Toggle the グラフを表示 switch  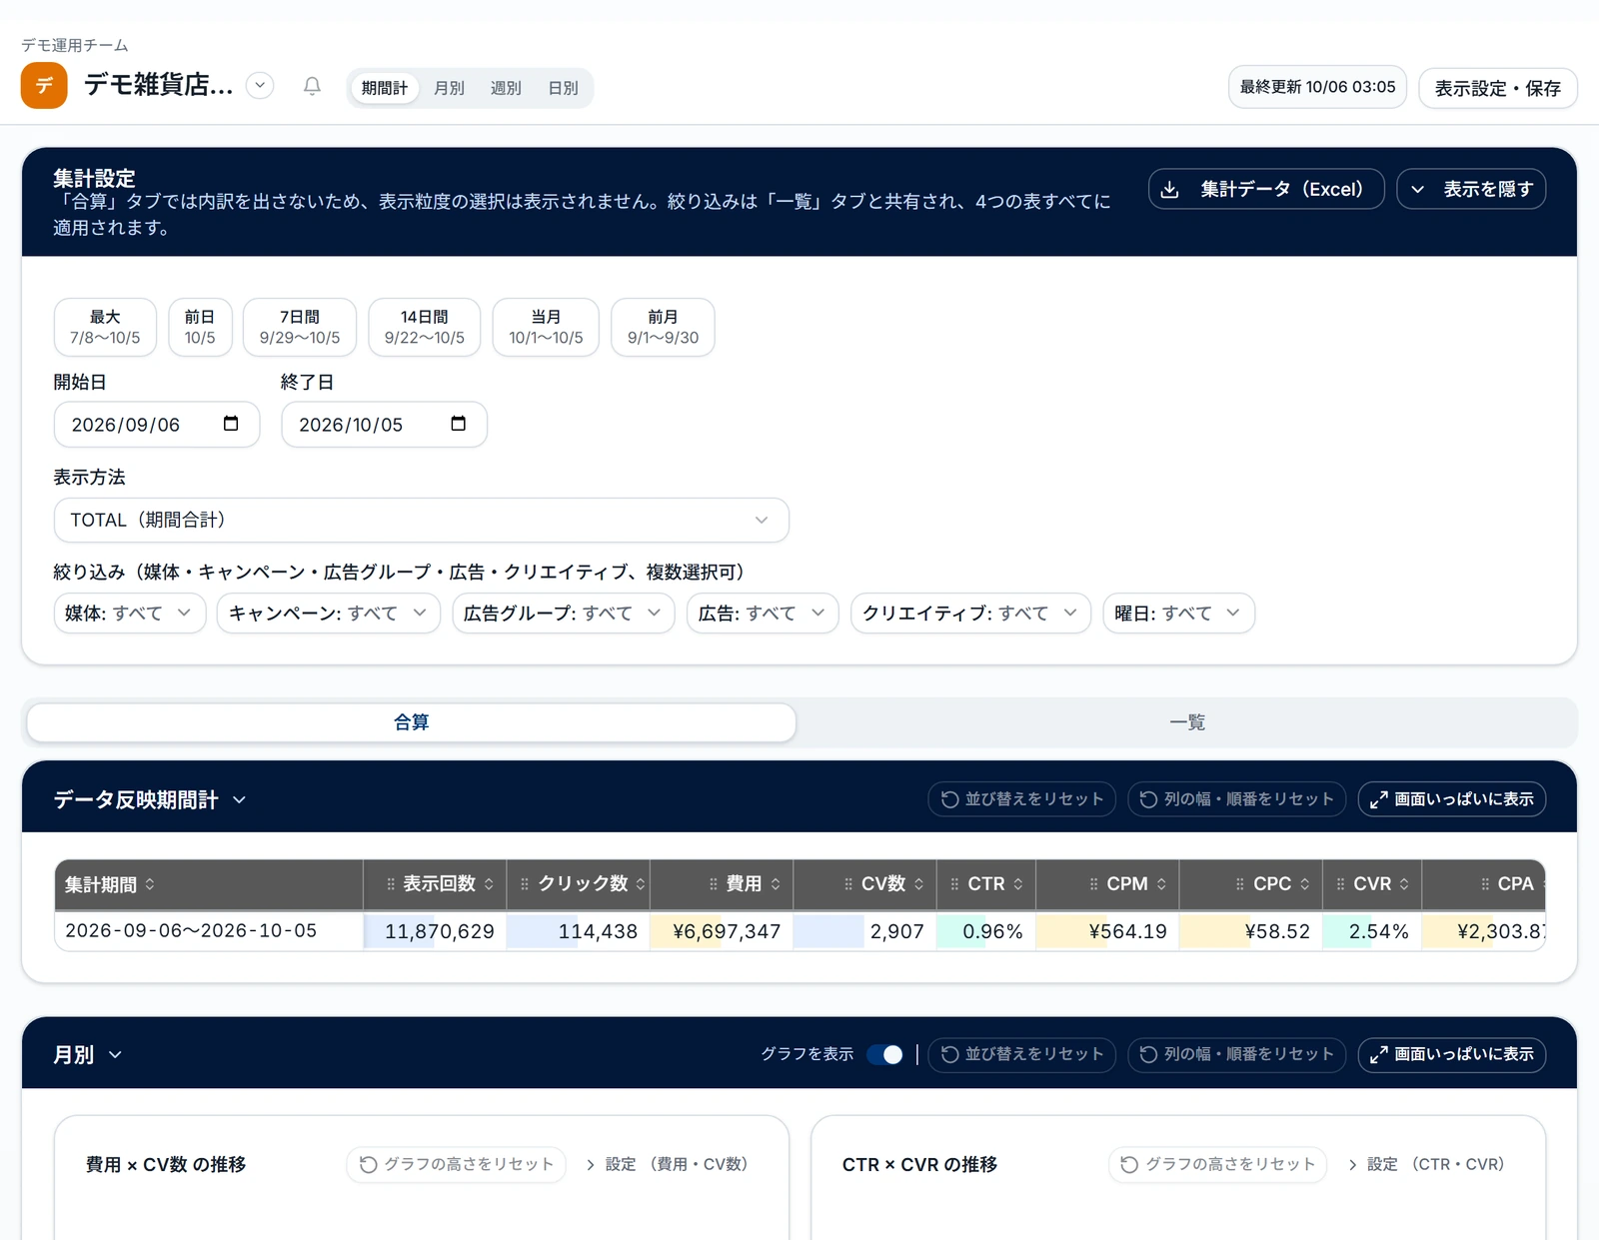point(885,1054)
